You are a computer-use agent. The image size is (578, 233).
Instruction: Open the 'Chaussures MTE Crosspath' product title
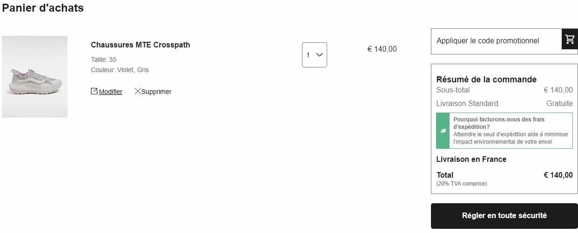pos(141,45)
